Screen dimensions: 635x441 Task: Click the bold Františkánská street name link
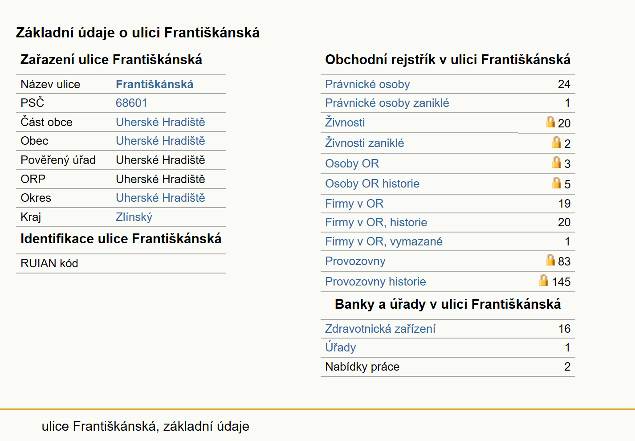click(155, 84)
